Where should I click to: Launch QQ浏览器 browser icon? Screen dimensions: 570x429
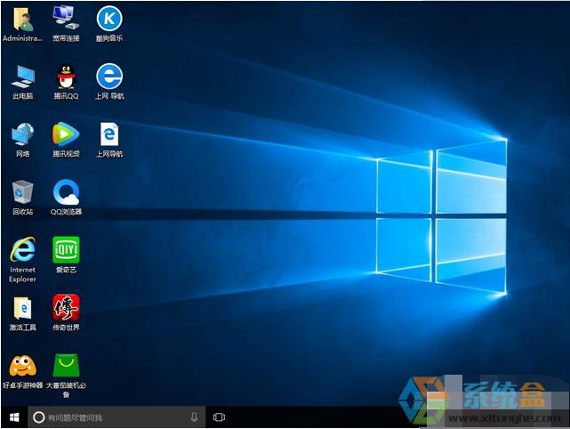[65, 192]
